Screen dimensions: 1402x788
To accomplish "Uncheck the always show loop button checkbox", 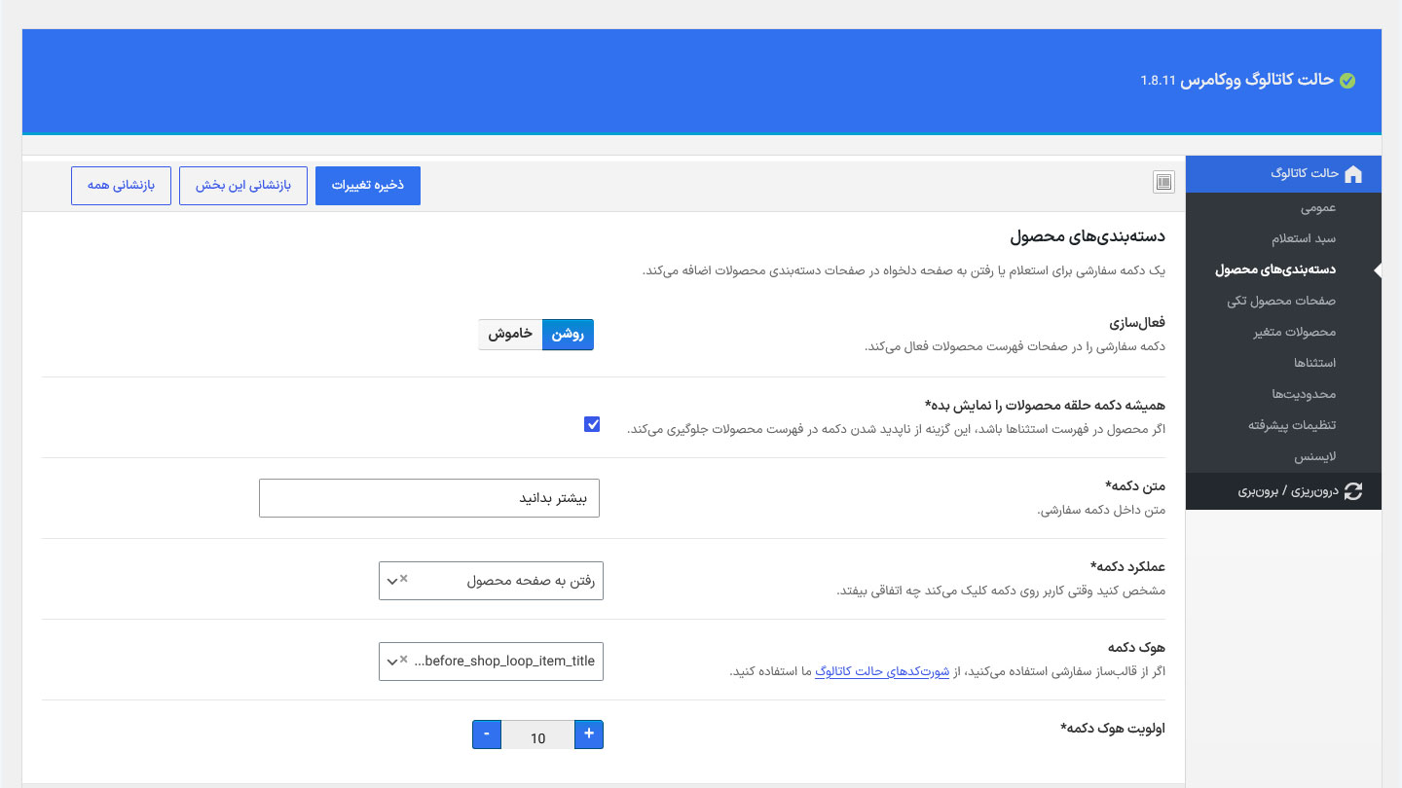I will [592, 424].
